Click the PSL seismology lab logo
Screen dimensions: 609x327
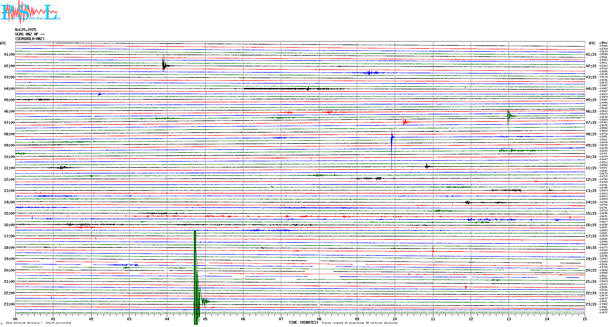[30, 12]
